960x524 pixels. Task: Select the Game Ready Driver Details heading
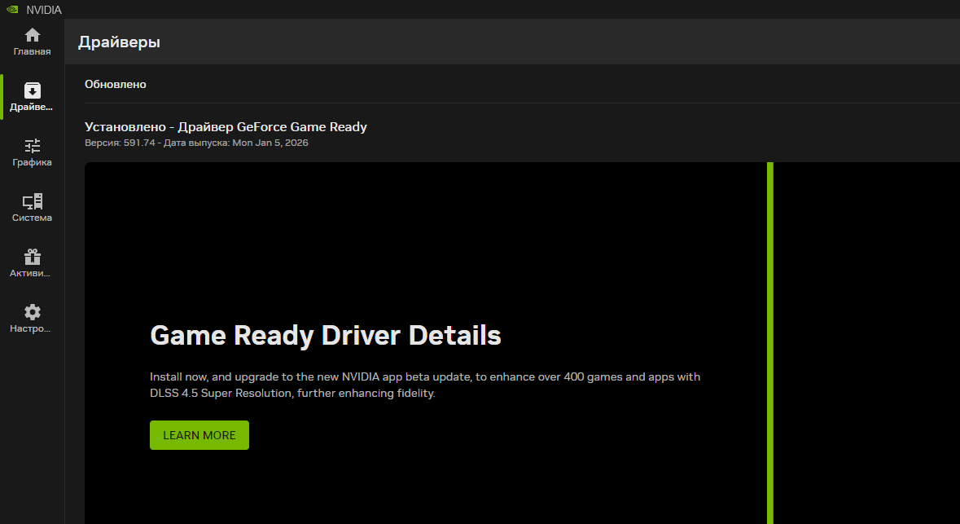(325, 335)
